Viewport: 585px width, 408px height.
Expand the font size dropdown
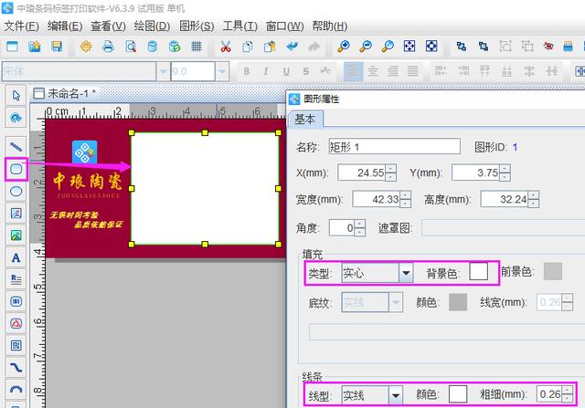click(x=222, y=71)
